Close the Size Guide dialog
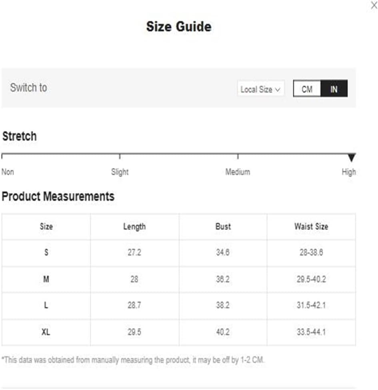This screenshot has height=390, width=378. pos(374,5)
